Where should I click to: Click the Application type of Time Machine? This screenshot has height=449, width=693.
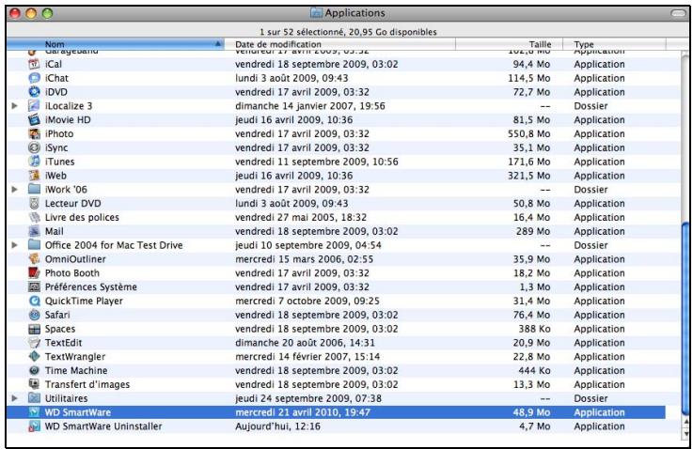599,370
